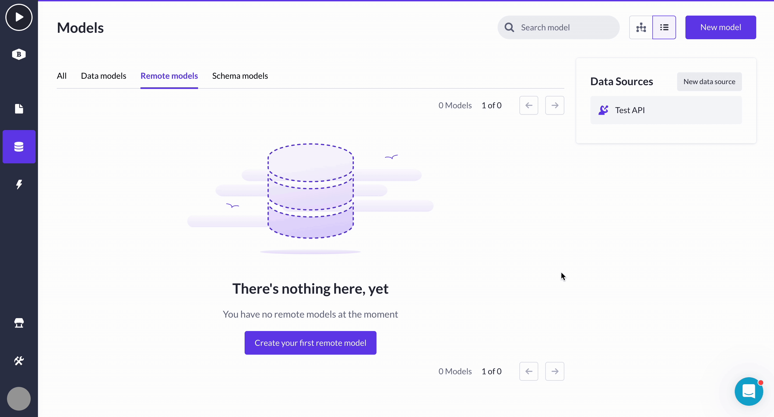Click the Data Sources heading

pos(621,82)
